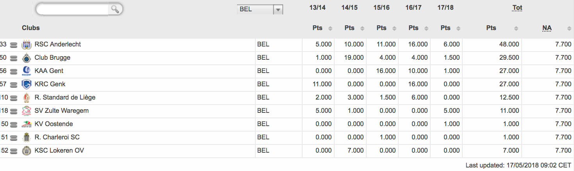Image resolution: width=574 pixels, height=171 pixels.
Task: Open the Club Brugge club link
Action: tap(52, 57)
